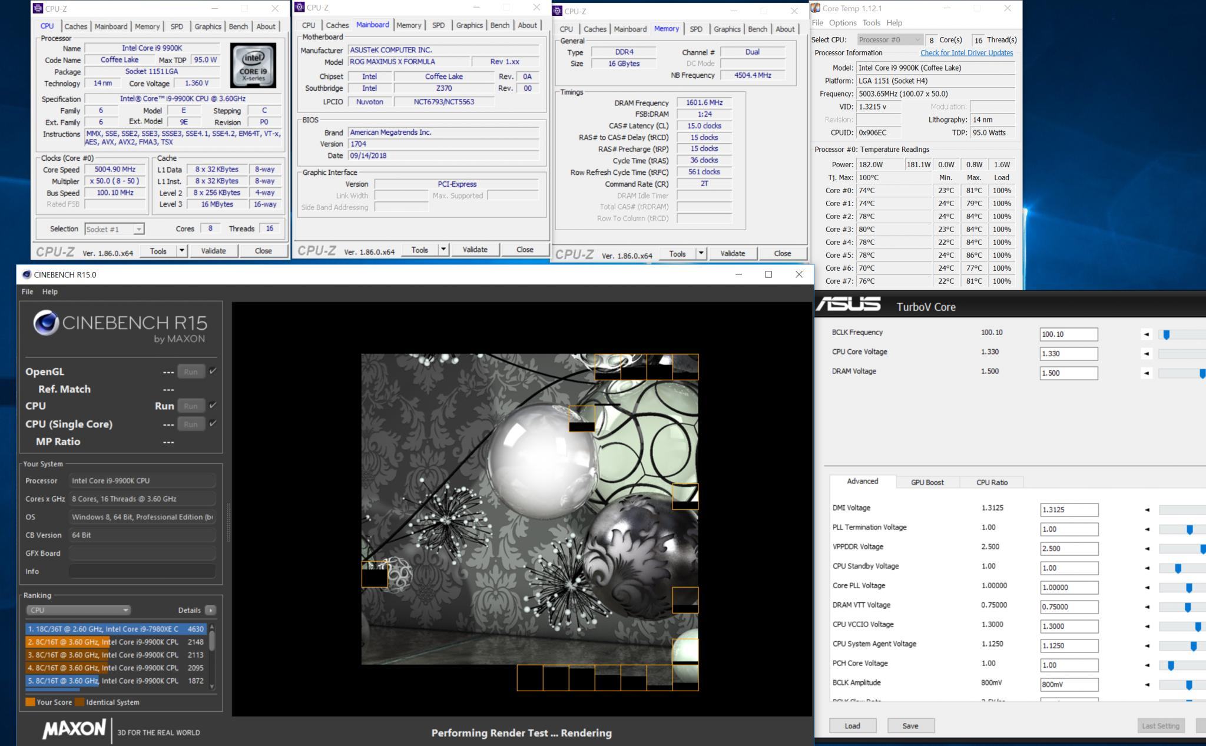Open the Tools menu in Core Temp
Image resolution: width=1206 pixels, height=746 pixels.
(872, 22)
